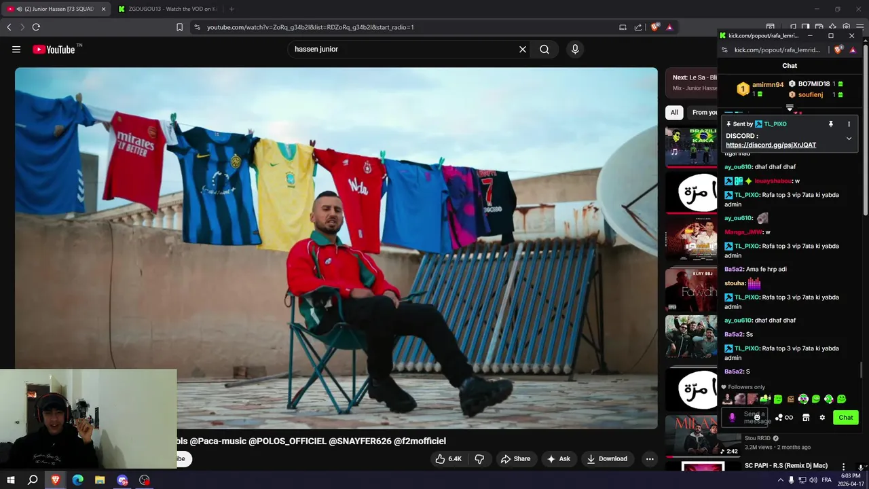
Task: Click the infinity icon in chat bar
Action: 789,418
